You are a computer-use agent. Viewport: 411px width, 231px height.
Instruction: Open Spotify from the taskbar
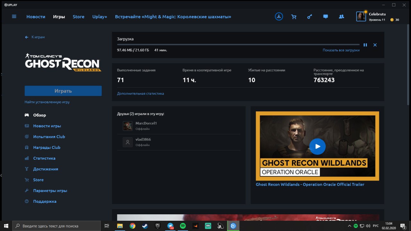point(183,226)
